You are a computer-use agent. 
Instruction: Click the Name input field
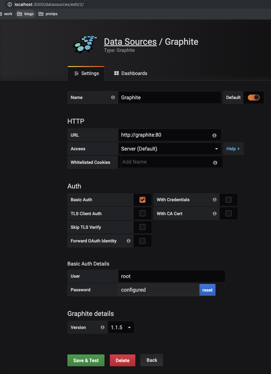pyautogui.click(x=170, y=98)
